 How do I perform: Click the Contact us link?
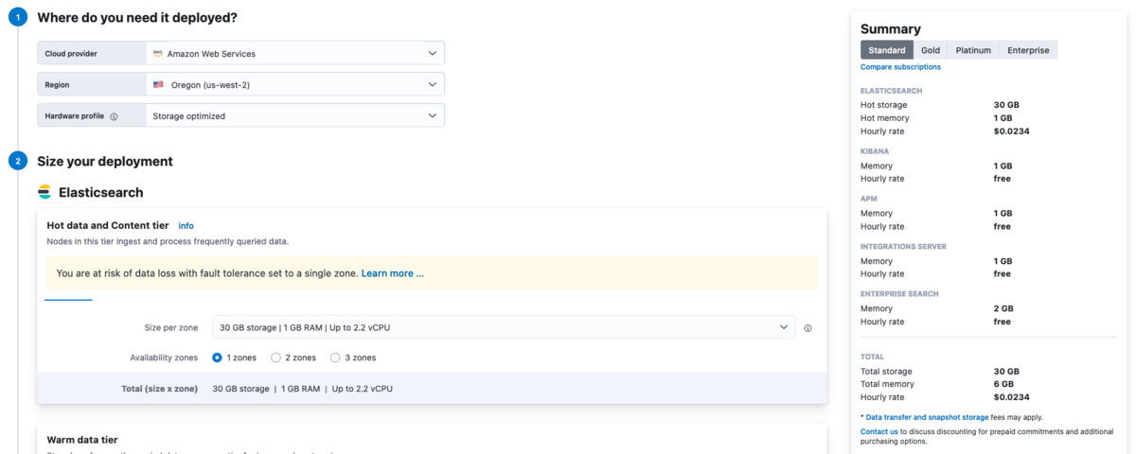pos(879,431)
